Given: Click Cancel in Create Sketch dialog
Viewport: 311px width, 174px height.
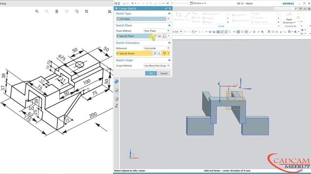Looking at the screenshot, I should pyautogui.click(x=164, y=73).
